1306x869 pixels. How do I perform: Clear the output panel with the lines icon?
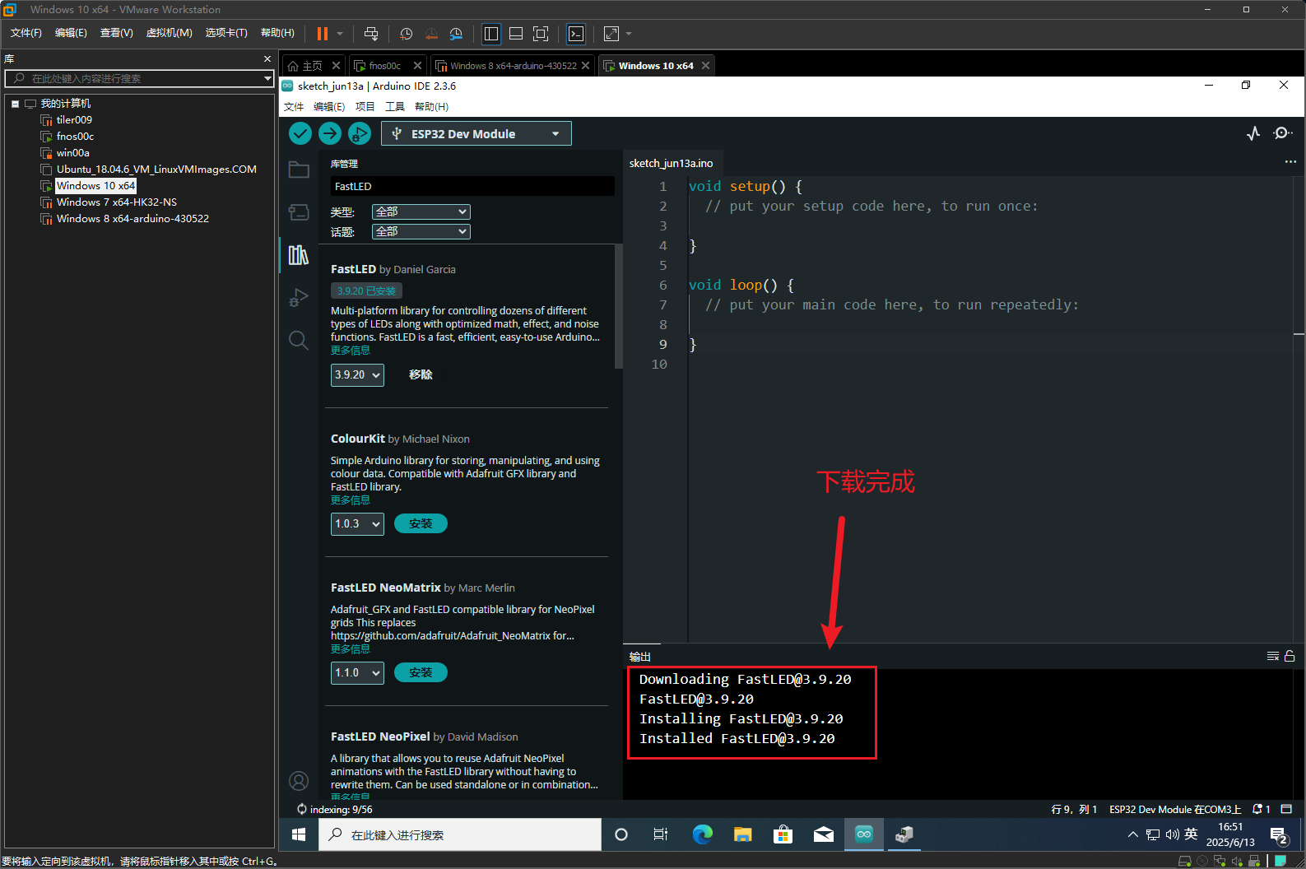pyautogui.click(x=1273, y=656)
